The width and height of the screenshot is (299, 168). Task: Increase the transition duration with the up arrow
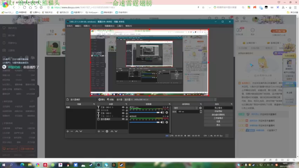[201, 111]
